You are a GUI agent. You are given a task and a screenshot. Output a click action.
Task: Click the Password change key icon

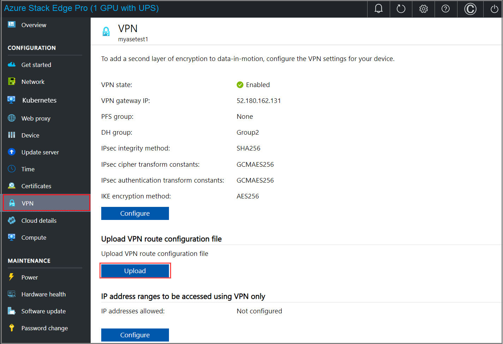[x=12, y=328]
